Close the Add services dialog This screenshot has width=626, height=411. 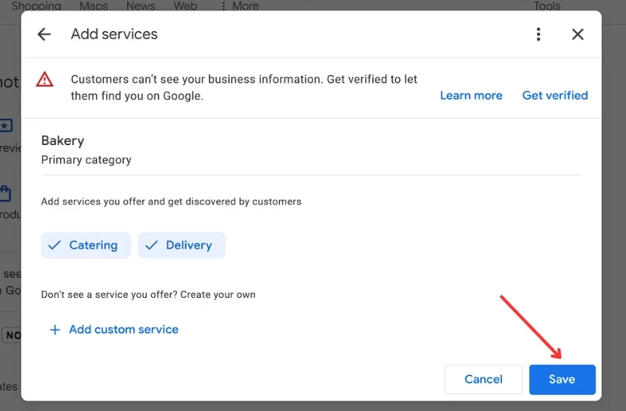pos(578,34)
